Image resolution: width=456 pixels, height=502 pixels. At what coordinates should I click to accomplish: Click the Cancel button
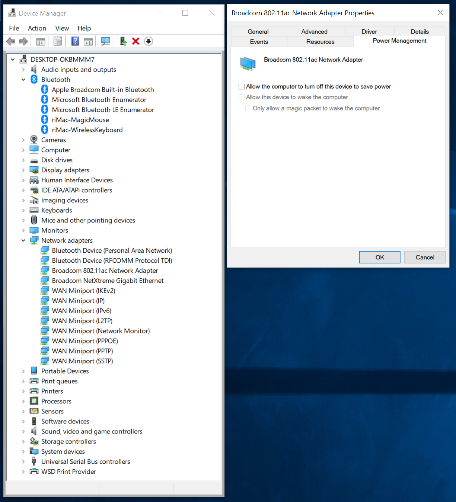(x=425, y=257)
